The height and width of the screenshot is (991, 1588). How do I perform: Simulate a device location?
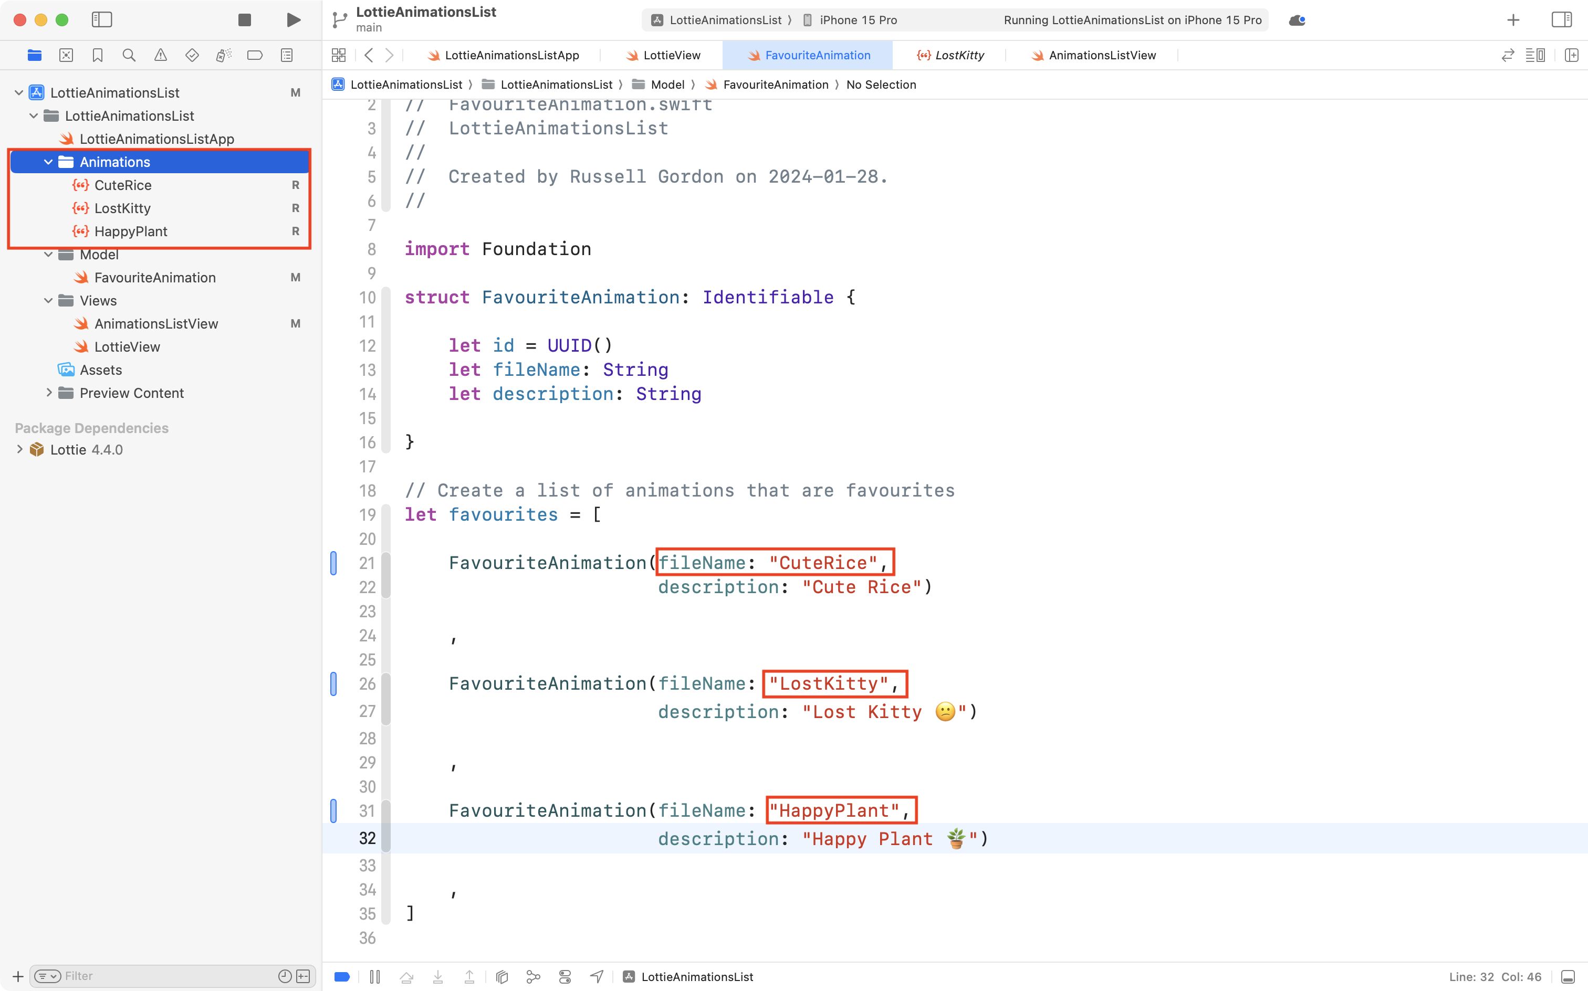[x=596, y=977]
